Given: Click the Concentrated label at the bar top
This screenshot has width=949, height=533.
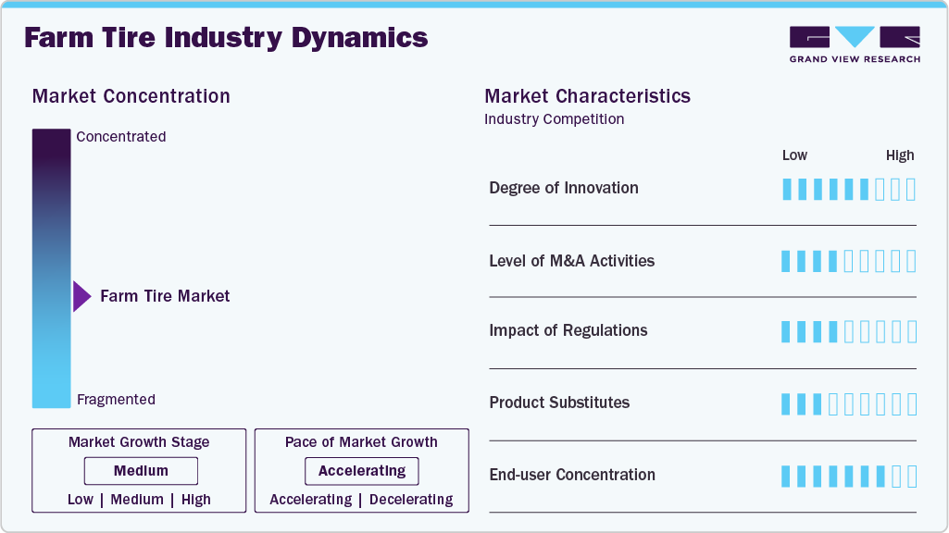Looking at the screenshot, I should tap(121, 137).
